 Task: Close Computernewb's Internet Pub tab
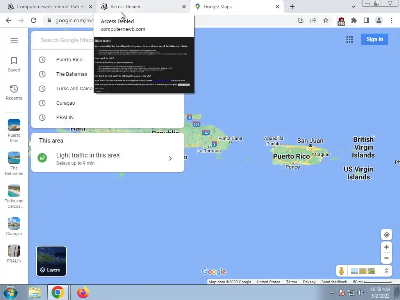pyautogui.click(x=91, y=7)
